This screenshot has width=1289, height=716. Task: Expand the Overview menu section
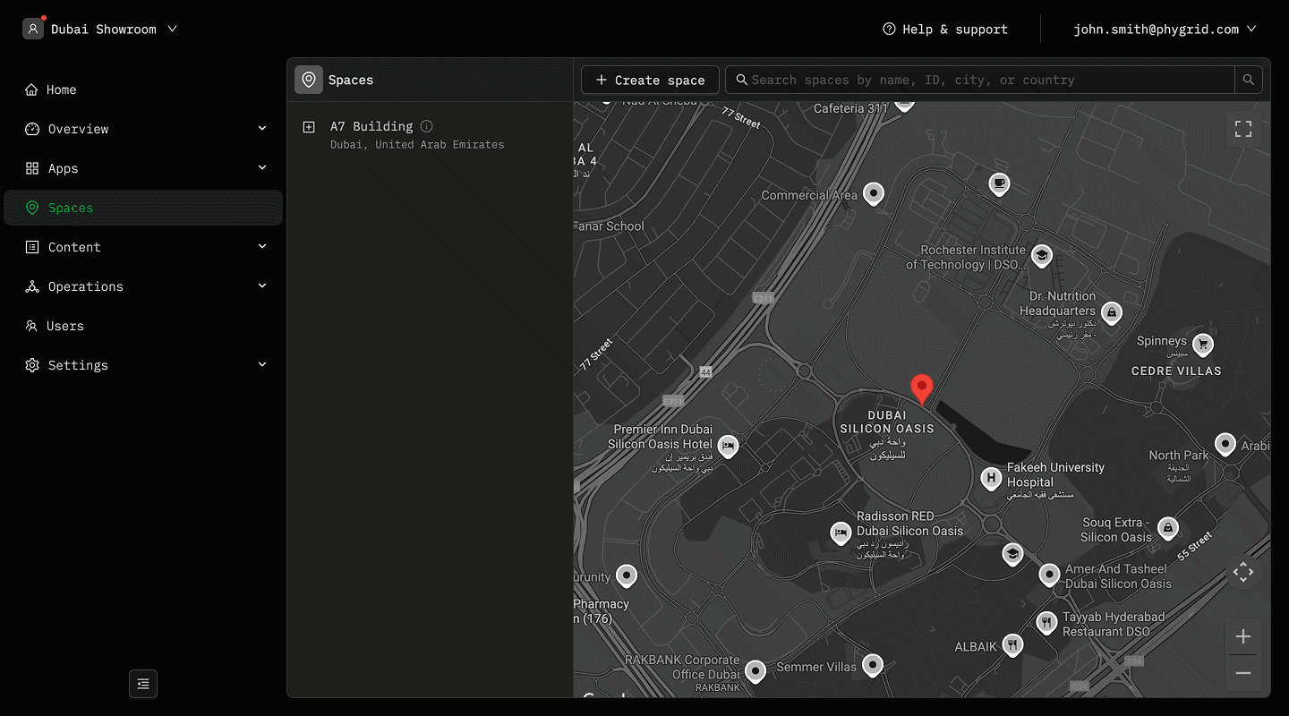tap(262, 129)
